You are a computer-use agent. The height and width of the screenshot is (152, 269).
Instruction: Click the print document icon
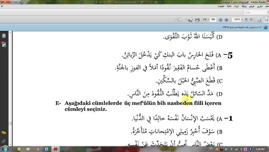pyautogui.click(x=197, y=20)
